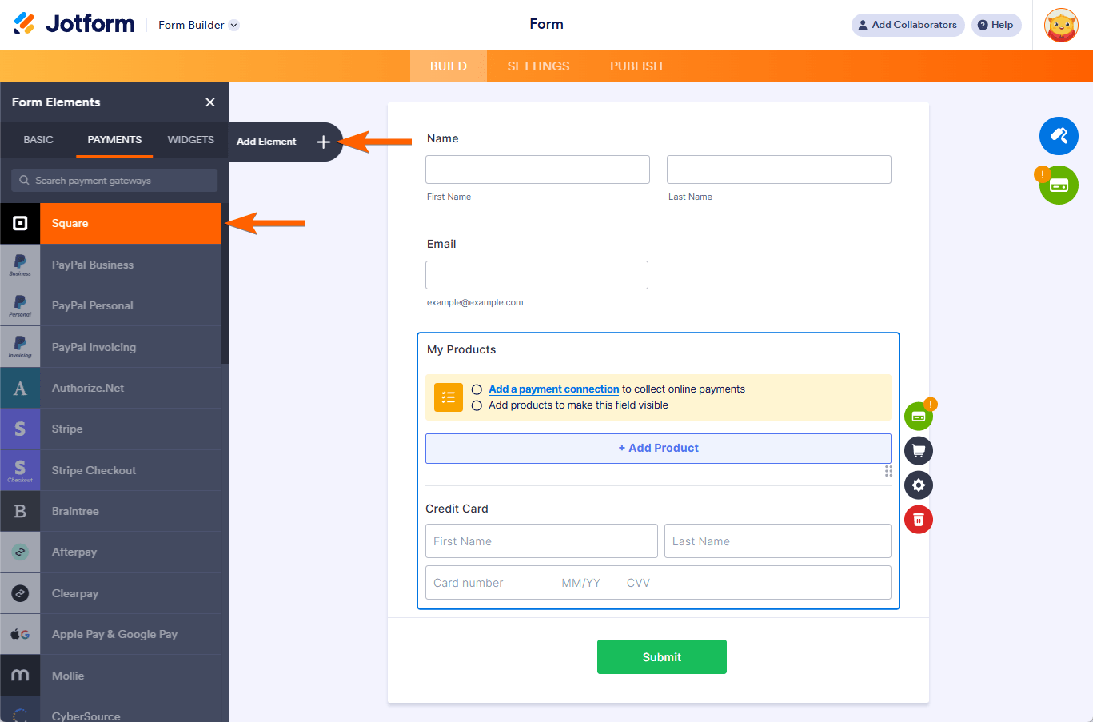This screenshot has height=722, width=1093.
Task: Open payment wizard icon beside My Products
Action: tap(919, 417)
